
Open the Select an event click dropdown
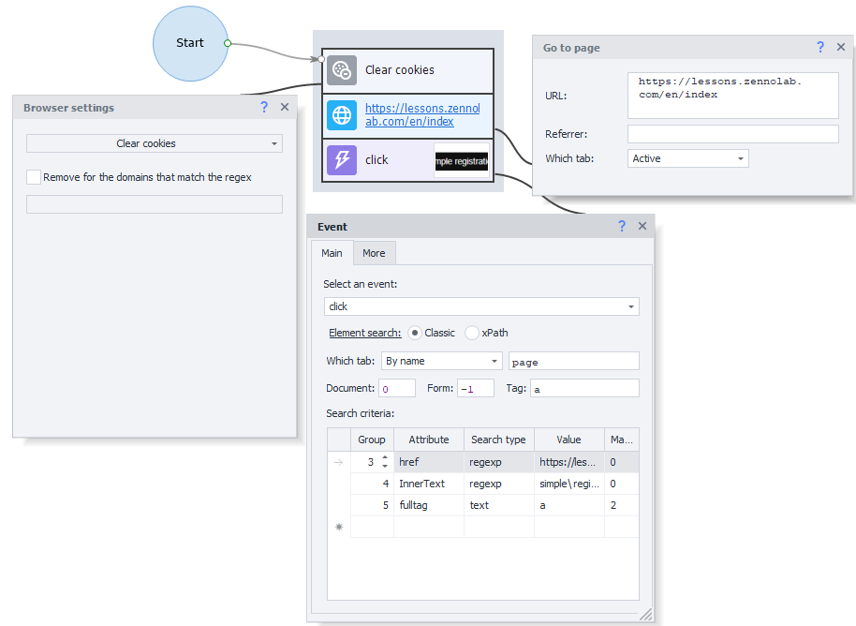pyautogui.click(x=481, y=306)
